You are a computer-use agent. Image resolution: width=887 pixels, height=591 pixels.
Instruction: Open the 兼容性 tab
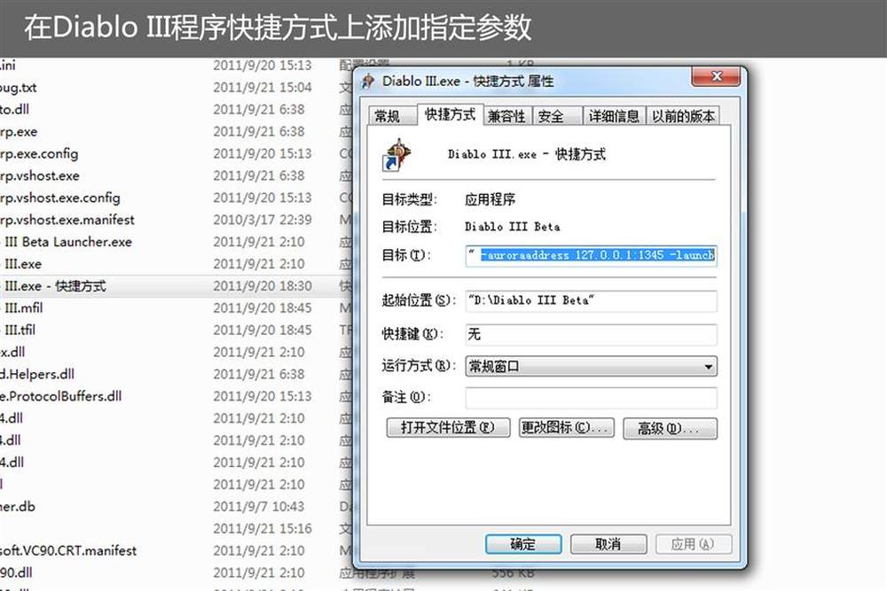(506, 116)
